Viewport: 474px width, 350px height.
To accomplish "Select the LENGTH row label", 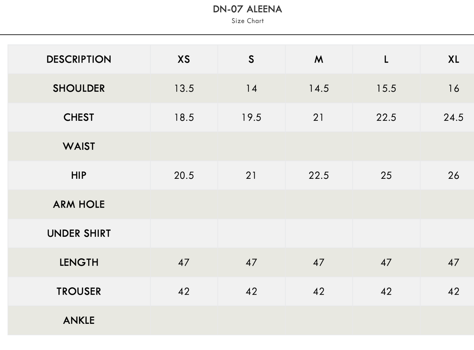I will tap(79, 262).
